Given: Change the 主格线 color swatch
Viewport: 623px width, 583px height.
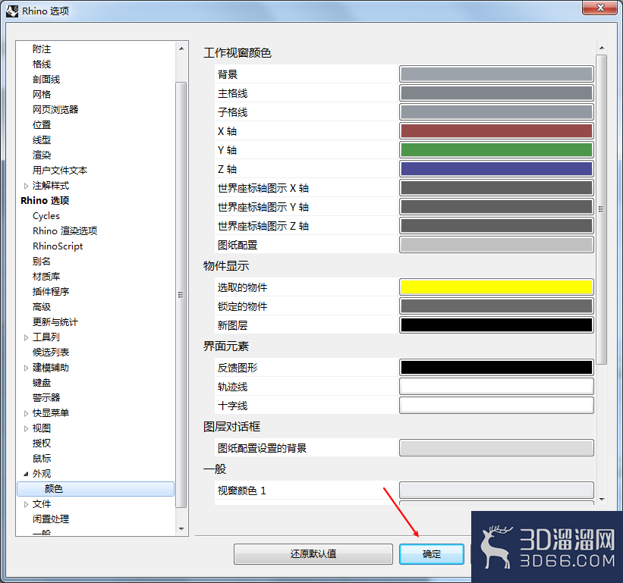Looking at the screenshot, I should [496, 93].
